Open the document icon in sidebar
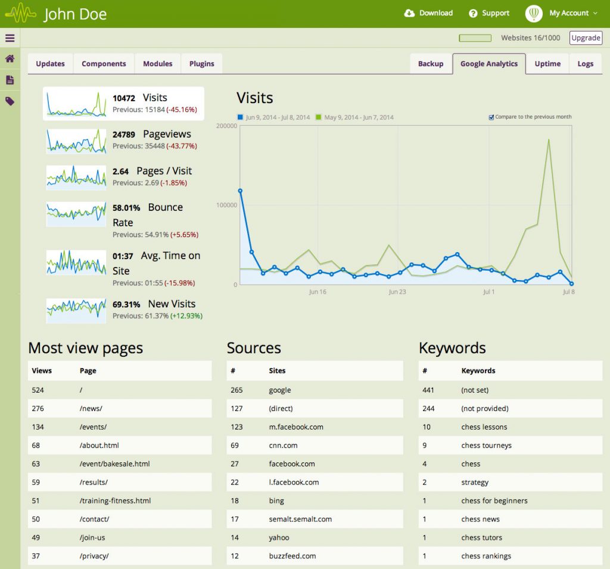The height and width of the screenshot is (569, 610). 10,80
